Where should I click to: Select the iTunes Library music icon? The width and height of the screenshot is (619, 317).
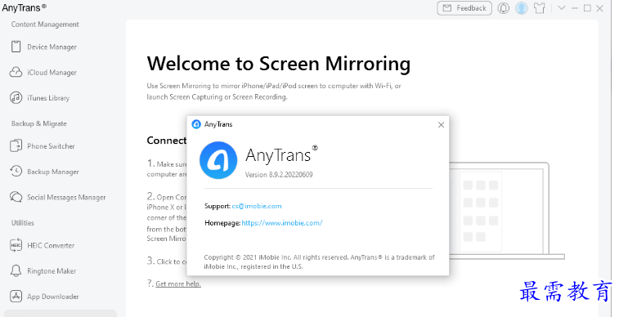pos(16,97)
